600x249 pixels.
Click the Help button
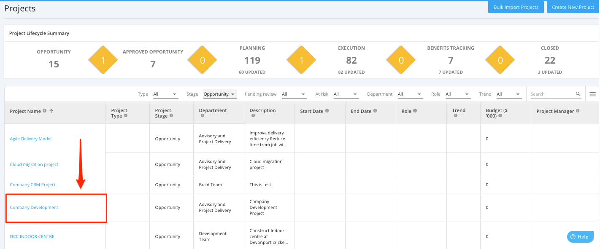pos(581,237)
